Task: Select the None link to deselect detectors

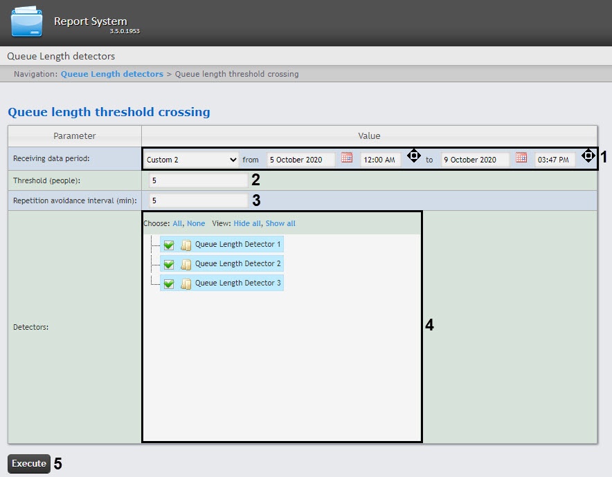Action: (196, 223)
